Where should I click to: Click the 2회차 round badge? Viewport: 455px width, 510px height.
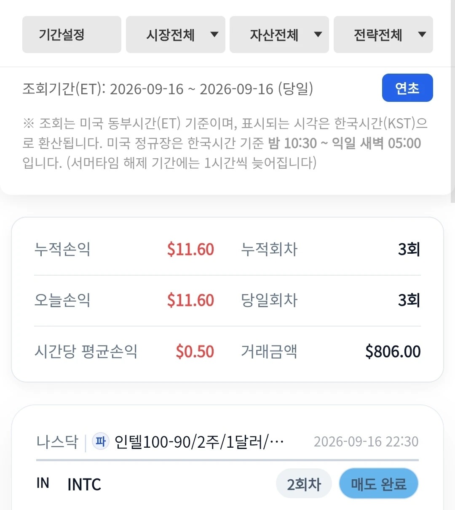(x=304, y=484)
